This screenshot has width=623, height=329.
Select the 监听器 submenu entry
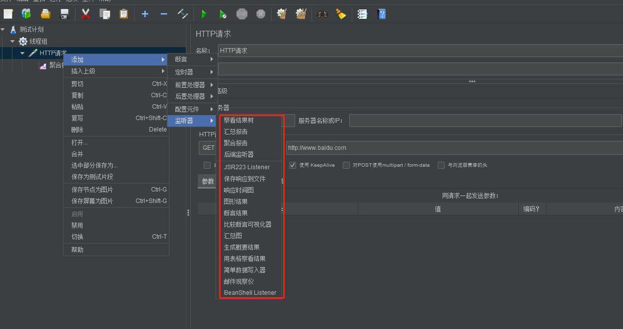(193, 121)
